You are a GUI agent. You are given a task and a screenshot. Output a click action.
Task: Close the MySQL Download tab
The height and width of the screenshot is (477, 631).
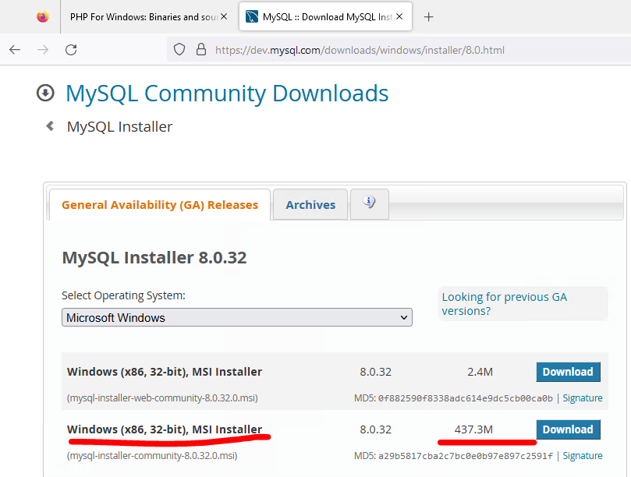coord(400,16)
